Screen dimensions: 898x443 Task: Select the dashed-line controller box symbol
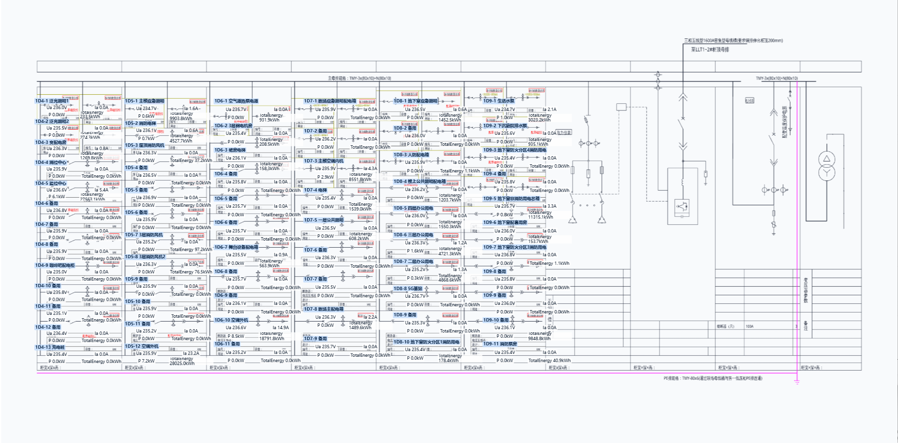pos(621,107)
